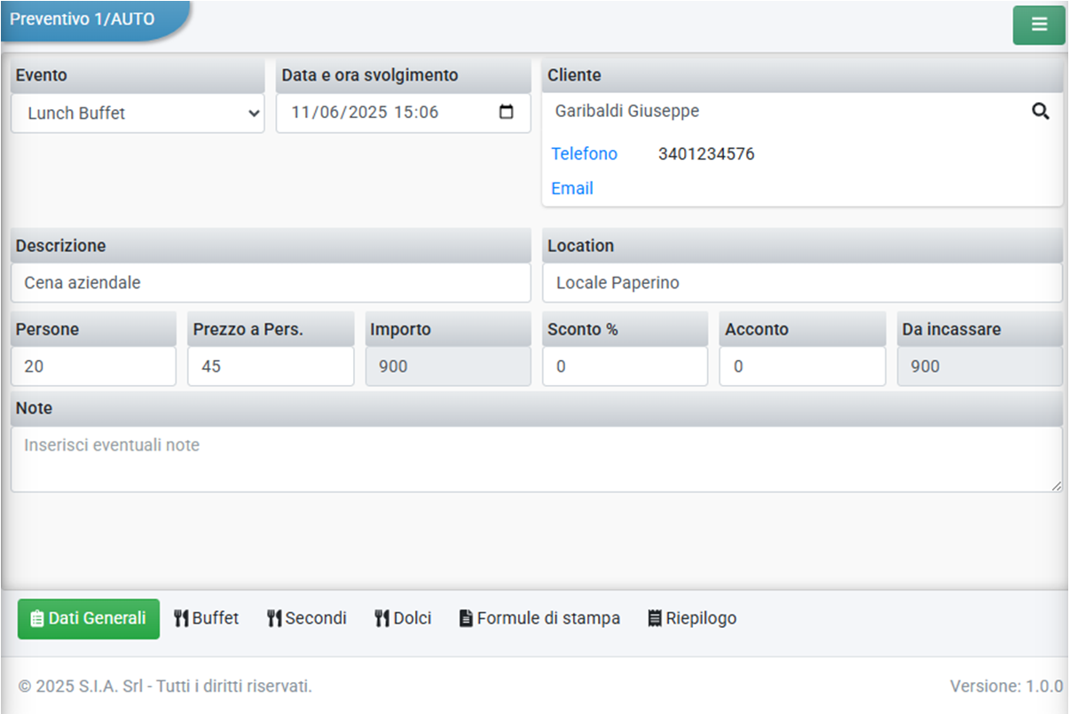Focus the Acconto input field
Viewport: 1070px width, 714px height.
802,366
